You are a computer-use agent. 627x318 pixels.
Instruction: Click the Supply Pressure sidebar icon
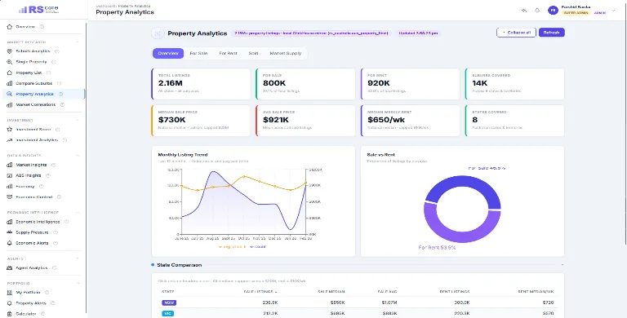[x=10, y=232]
